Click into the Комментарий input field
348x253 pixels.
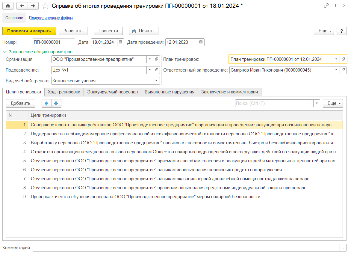click(186, 248)
